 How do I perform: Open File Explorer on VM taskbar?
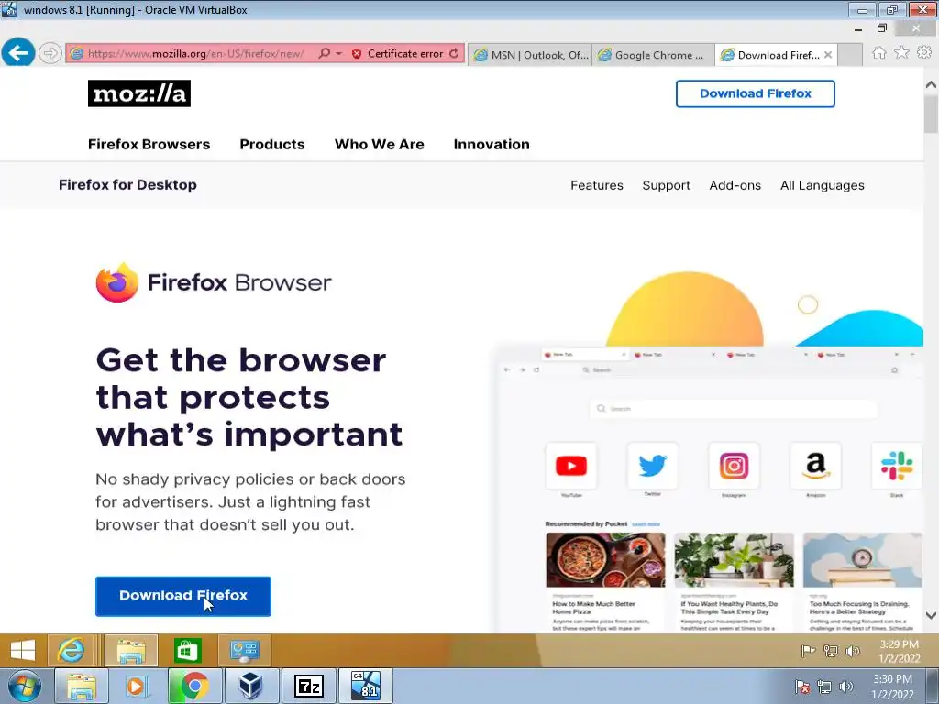click(131, 650)
